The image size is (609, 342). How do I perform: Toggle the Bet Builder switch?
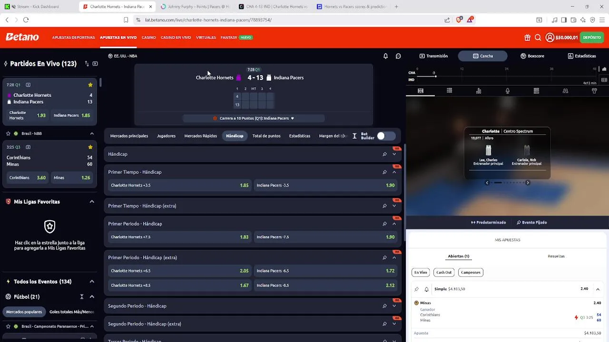(386, 136)
